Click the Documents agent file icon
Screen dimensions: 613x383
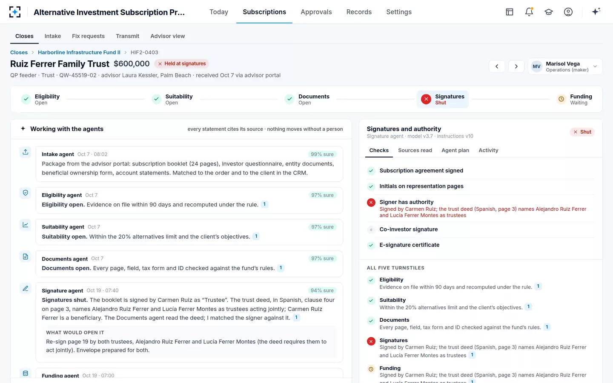26,257
